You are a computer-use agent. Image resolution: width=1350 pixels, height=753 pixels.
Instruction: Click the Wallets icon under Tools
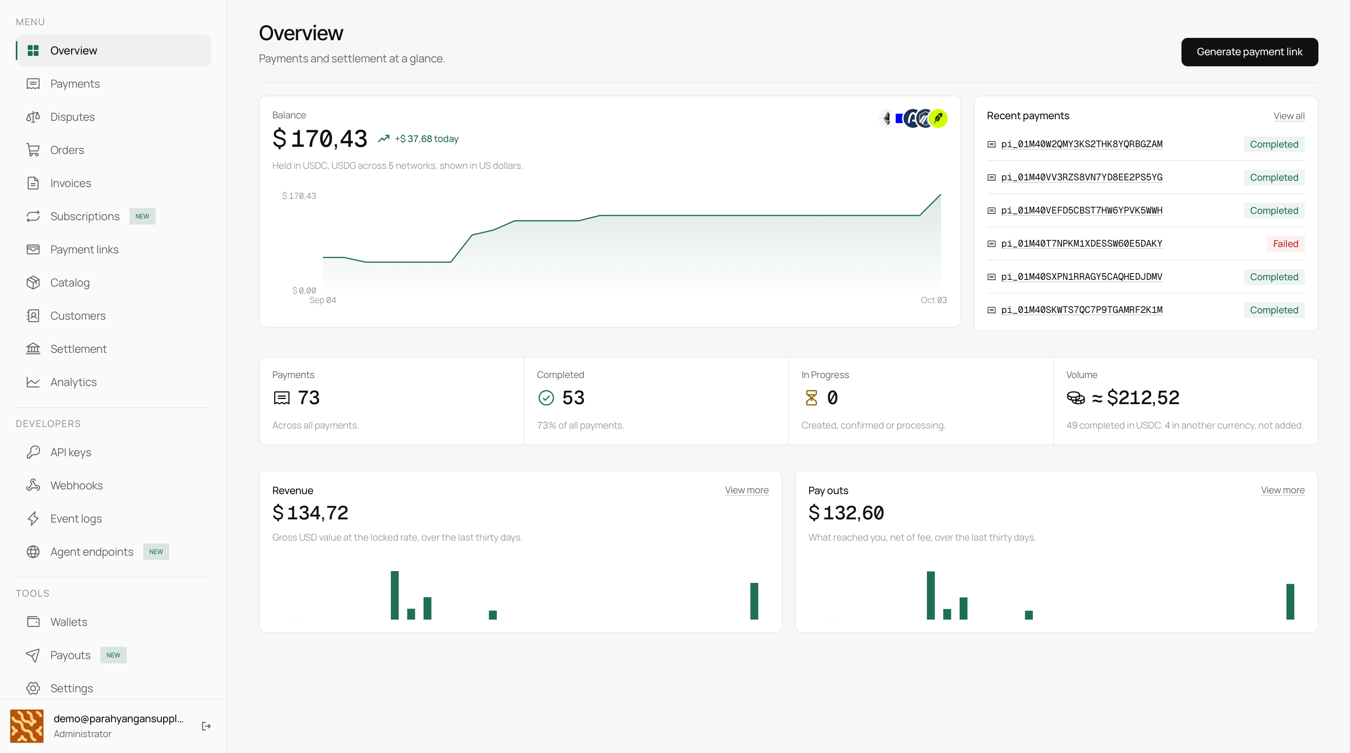click(x=33, y=622)
